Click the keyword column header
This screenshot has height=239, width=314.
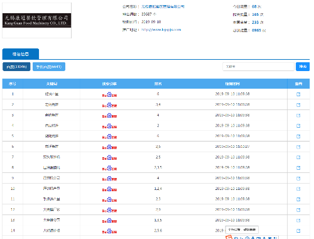pos(51,84)
